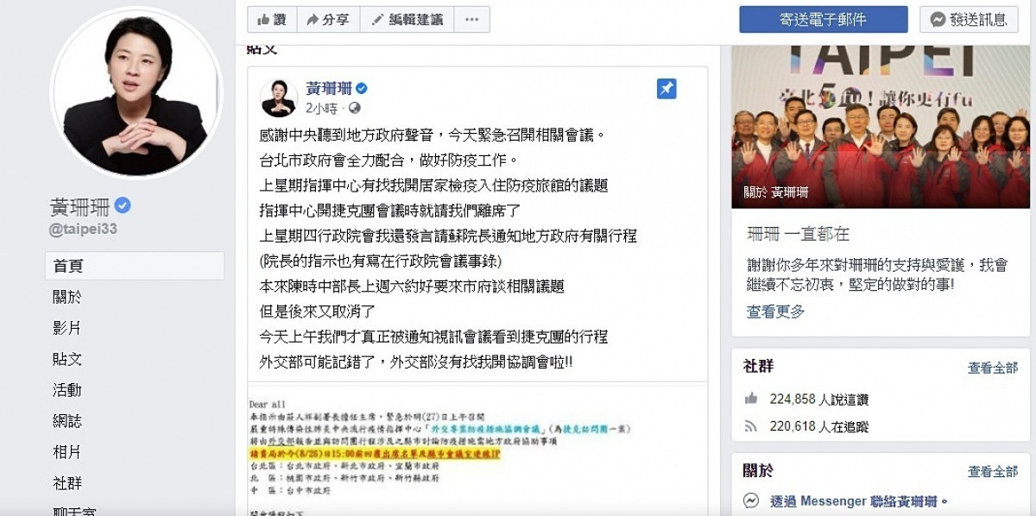The height and width of the screenshot is (516, 1036).
Task: Expand the 查看更多 see more link
Action: click(x=776, y=311)
